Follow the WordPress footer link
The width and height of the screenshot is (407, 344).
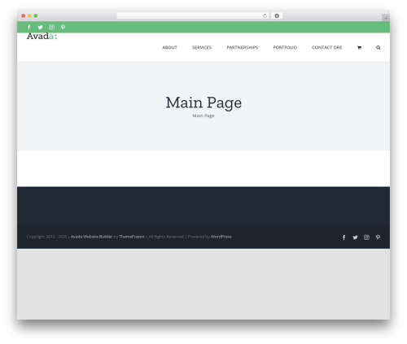click(221, 237)
